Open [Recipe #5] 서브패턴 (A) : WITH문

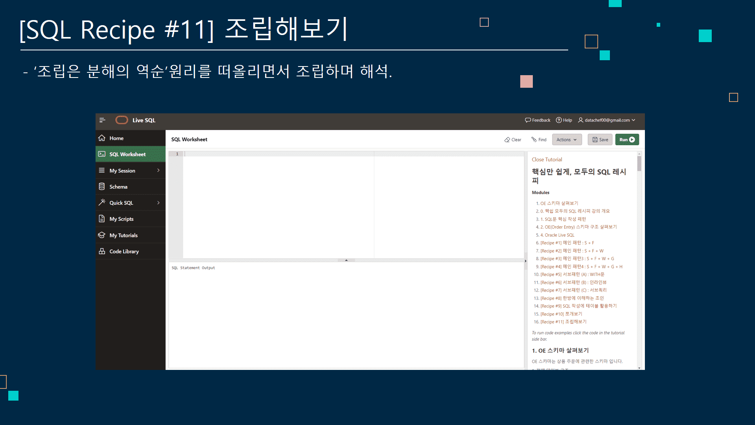(572, 274)
